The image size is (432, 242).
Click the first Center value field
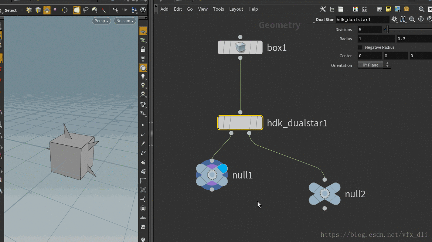point(370,56)
